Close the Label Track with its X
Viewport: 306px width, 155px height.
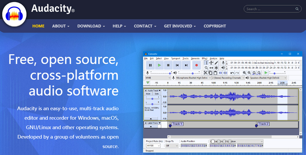click(x=146, y=123)
